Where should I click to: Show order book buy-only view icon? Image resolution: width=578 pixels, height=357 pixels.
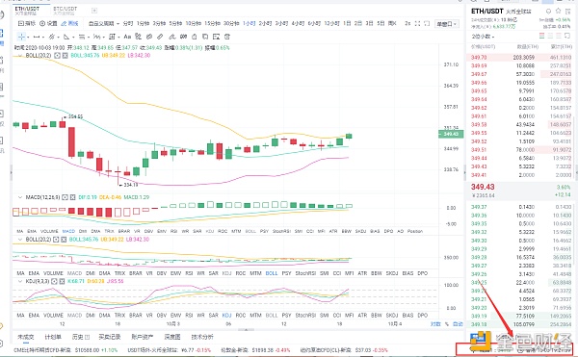coord(550,36)
